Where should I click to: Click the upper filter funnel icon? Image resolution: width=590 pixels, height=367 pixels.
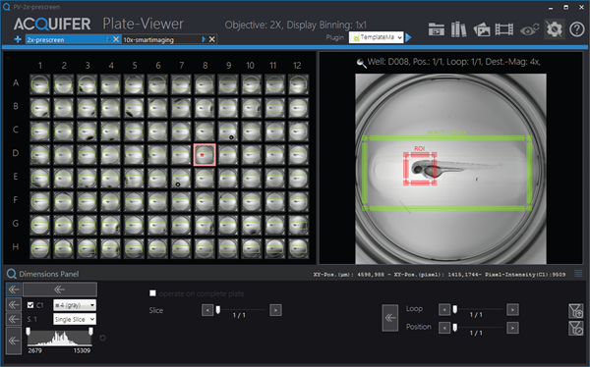click(x=575, y=311)
